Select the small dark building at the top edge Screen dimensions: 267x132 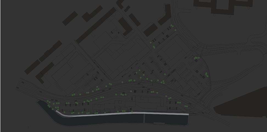point(120,3)
